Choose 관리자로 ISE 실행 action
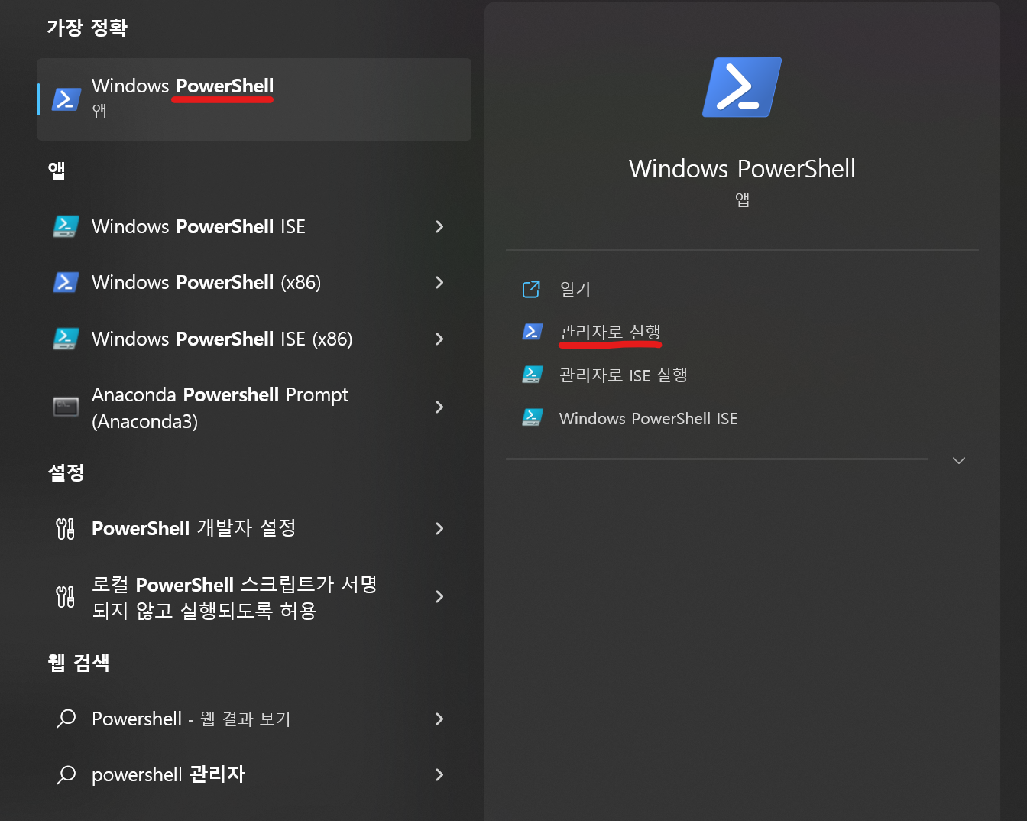1027x821 pixels. [x=624, y=375]
